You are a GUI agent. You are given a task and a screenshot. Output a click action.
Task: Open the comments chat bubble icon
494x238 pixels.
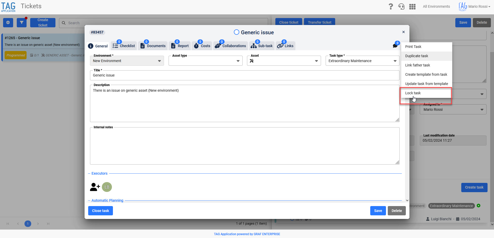tap(395, 46)
